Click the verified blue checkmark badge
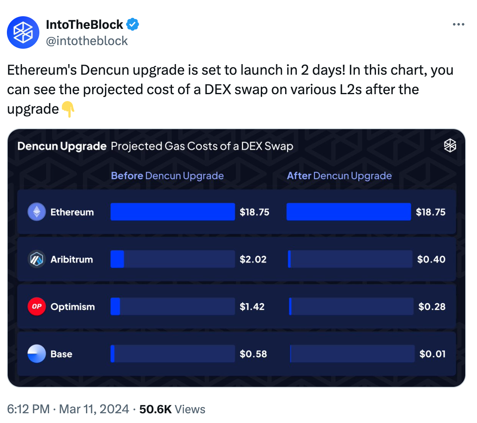Viewport: 477px width, 423px height. click(x=132, y=24)
